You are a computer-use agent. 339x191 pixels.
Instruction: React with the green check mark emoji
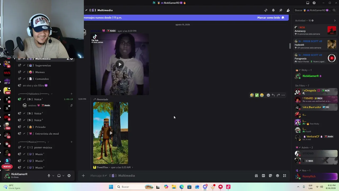(257, 95)
